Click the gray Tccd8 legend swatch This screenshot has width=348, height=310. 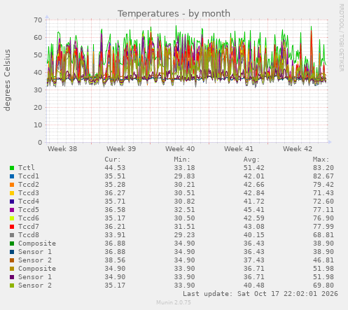tap(12, 235)
